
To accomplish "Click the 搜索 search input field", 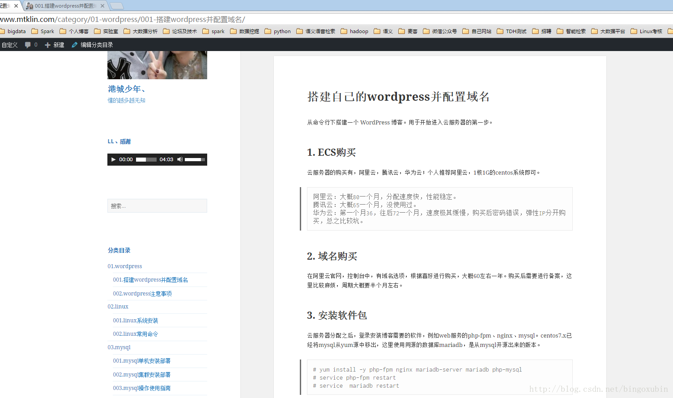I will click(157, 205).
